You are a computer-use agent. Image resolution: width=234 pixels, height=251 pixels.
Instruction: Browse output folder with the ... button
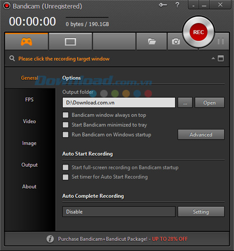[185, 102]
